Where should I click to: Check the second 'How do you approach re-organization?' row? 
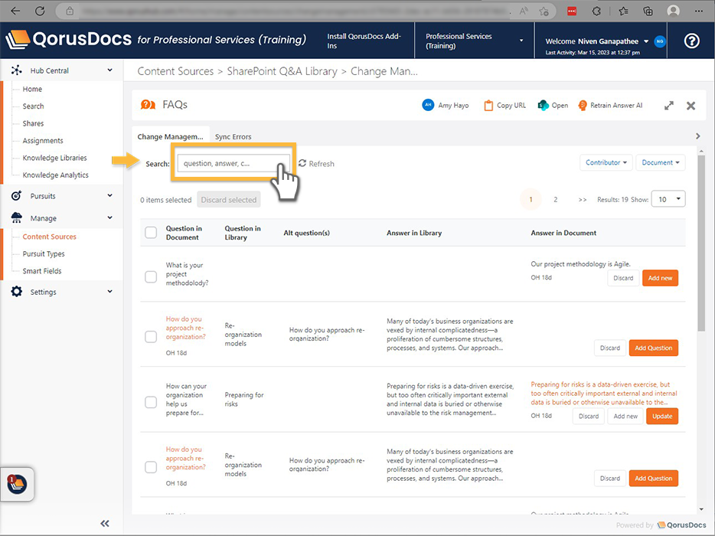(x=151, y=467)
